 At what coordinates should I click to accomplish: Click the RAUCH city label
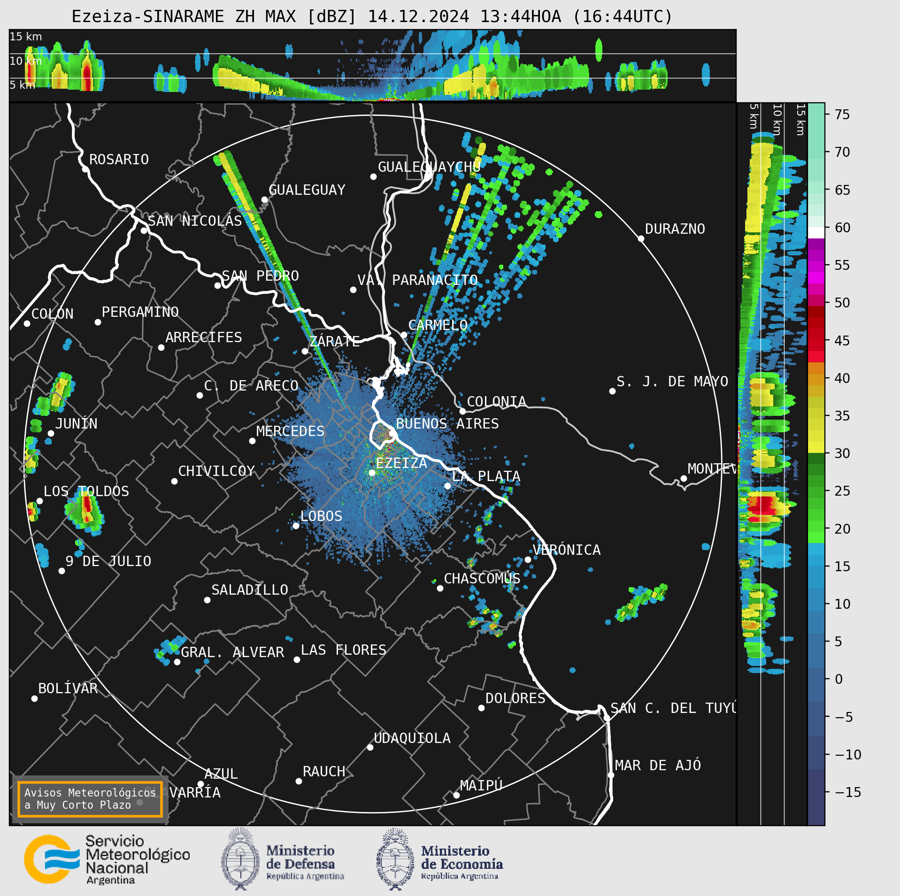point(324,772)
